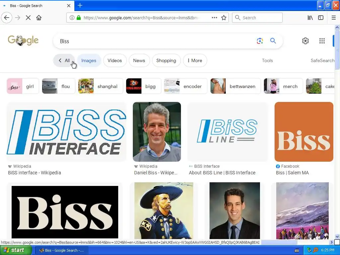Open the orange Biss Salem MA image

[304, 132]
